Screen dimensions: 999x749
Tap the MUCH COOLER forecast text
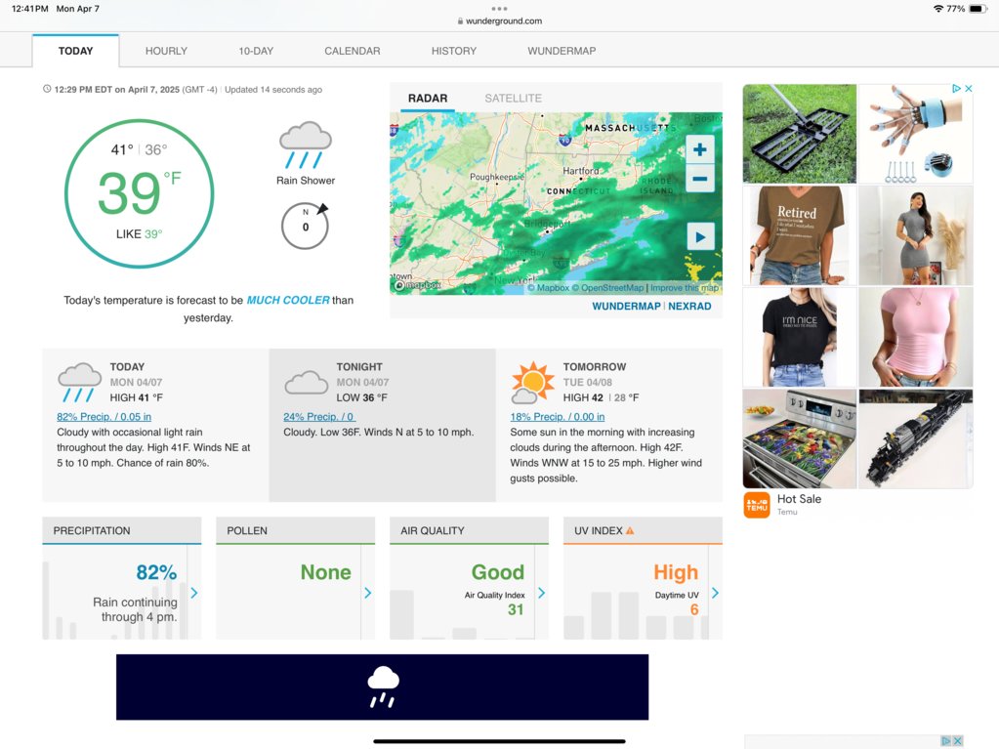coord(288,300)
